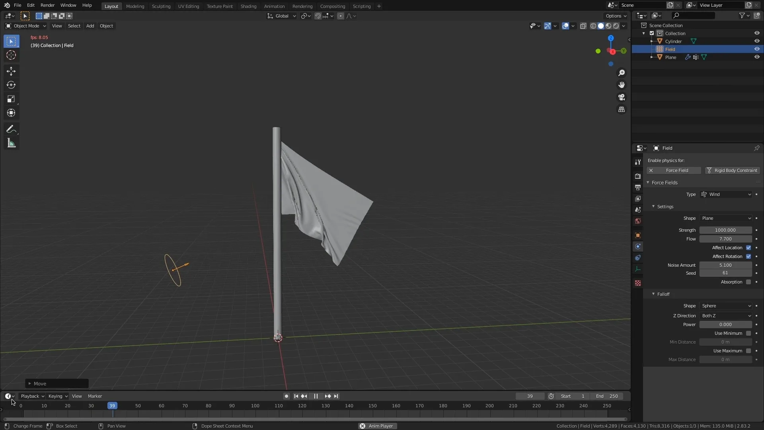This screenshot has width=764, height=430.
Task: Activate the Measure tool
Action: [11, 143]
